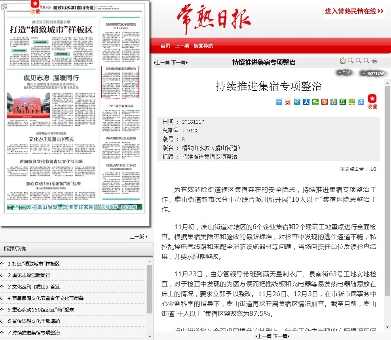
Task: Share to Douban using green 豆 icon
Action: point(343,102)
